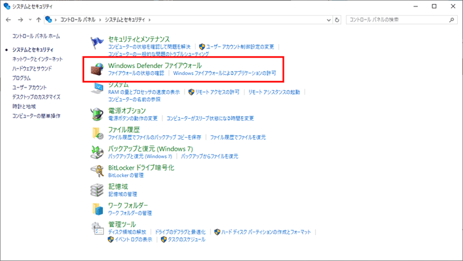Go up one level with up arrow

click(x=38, y=20)
